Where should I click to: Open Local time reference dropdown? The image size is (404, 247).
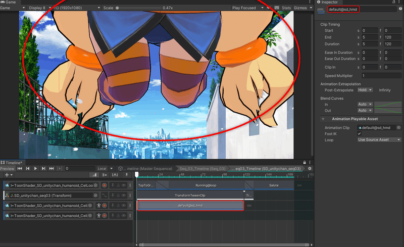pos(105,169)
